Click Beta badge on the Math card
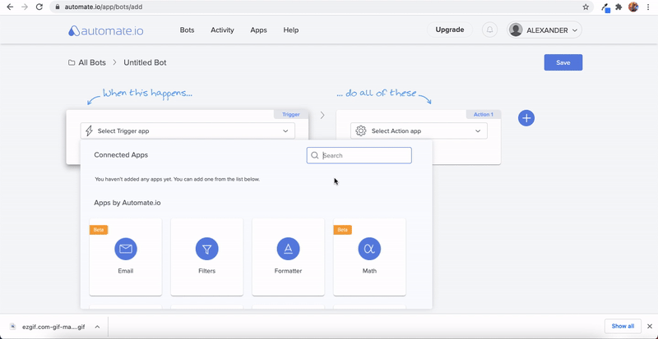This screenshot has width=658, height=339. [x=342, y=230]
